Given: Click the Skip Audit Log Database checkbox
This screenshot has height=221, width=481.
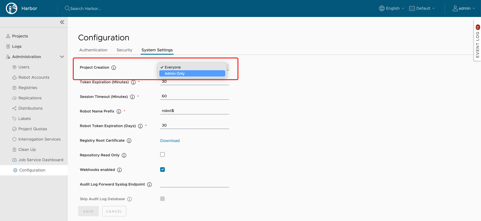Looking at the screenshot, I should [162, 199].
